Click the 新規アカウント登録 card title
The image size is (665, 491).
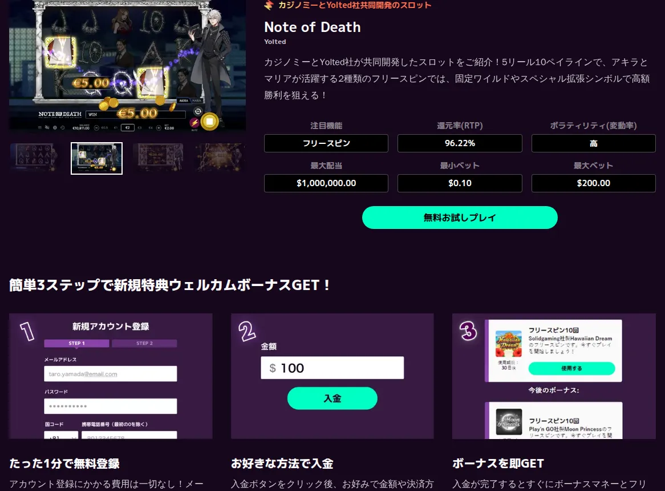tap(111, 327)
